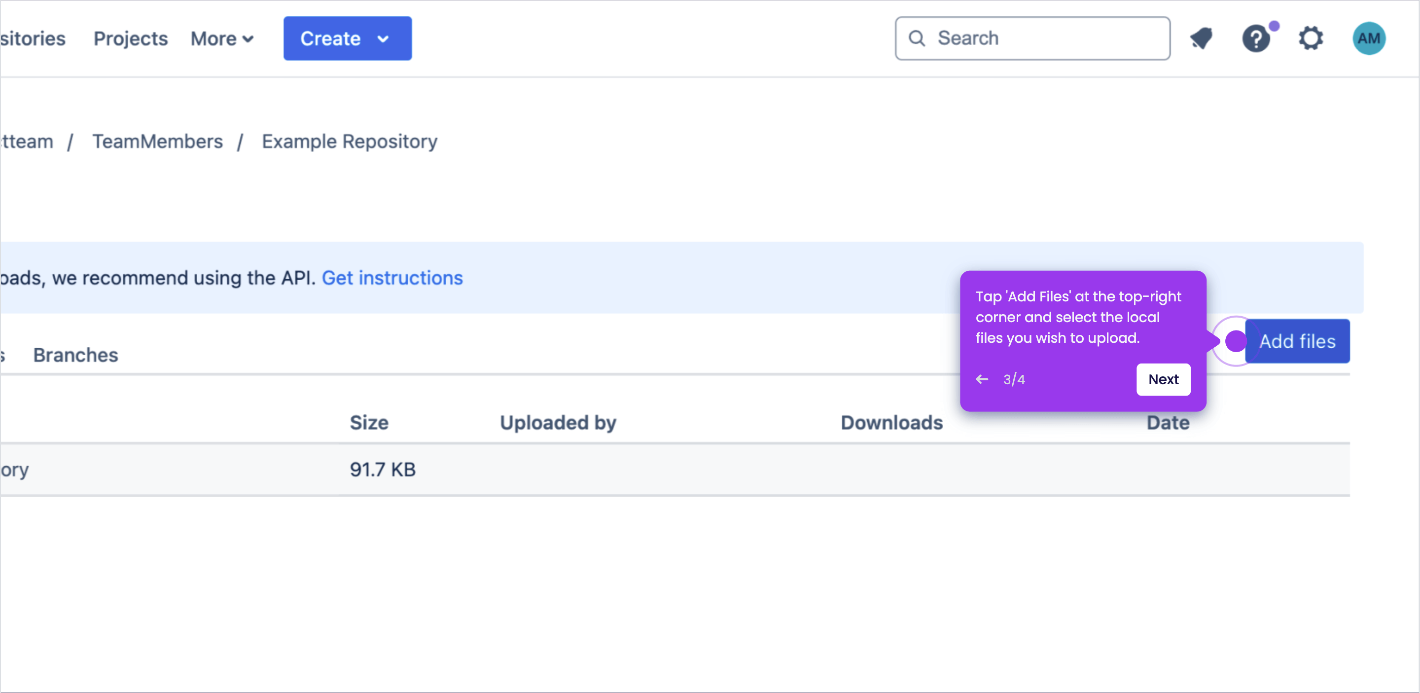Click the 3/4 step counter text
The image size is (1420, 693).
point(1014,379)
